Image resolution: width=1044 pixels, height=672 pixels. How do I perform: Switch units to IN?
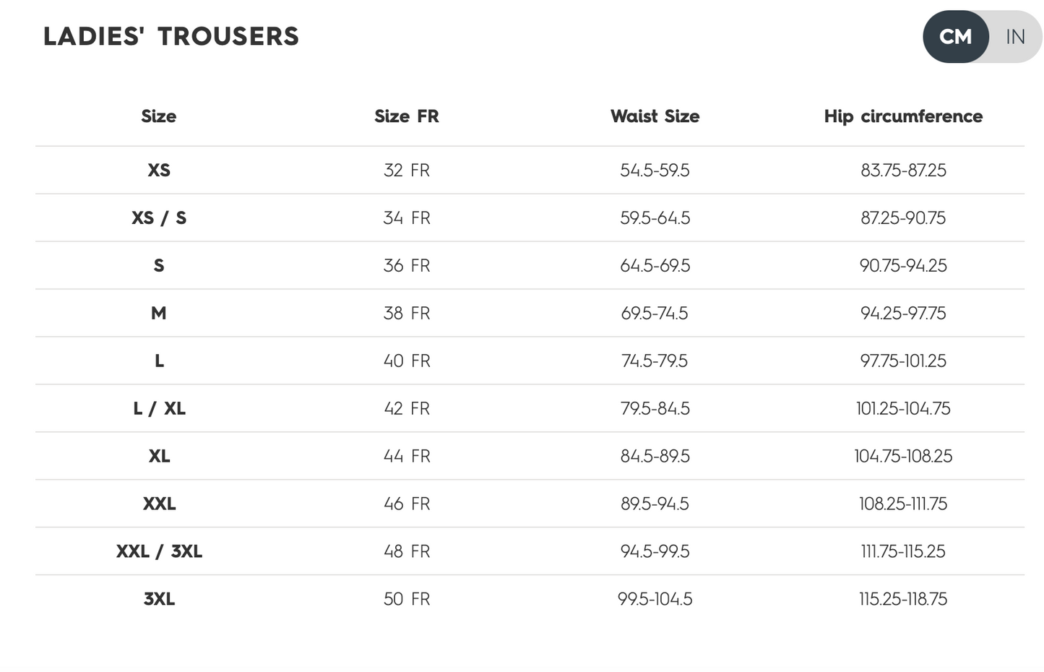1015,37
